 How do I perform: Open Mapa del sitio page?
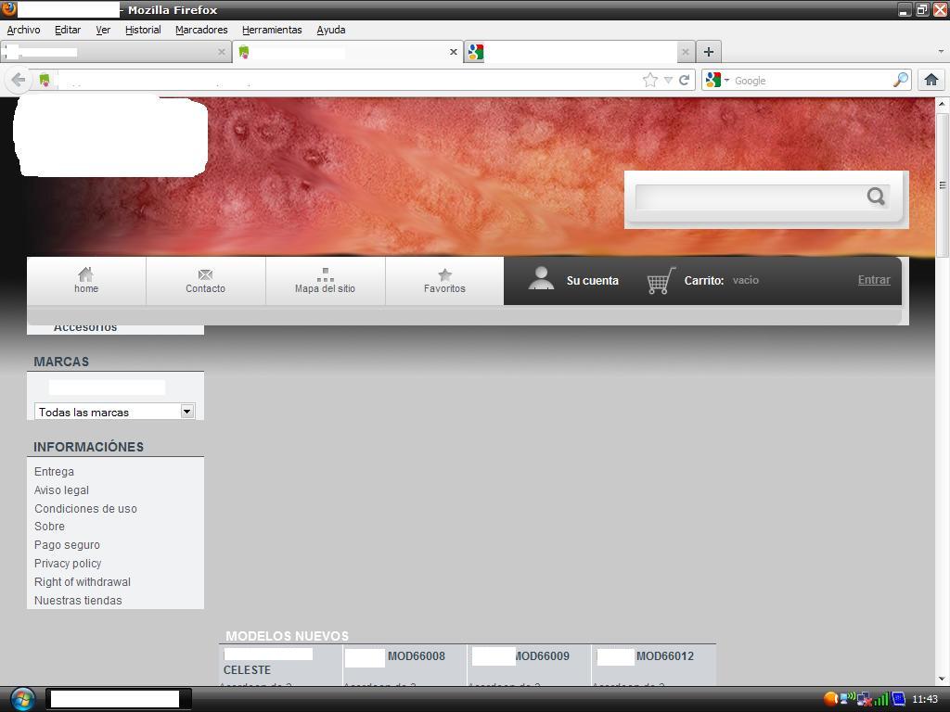pyautogui.click(x=326, y=281)
